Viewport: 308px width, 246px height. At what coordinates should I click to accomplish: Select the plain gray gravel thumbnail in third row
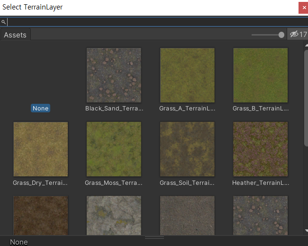pos(187,215)
